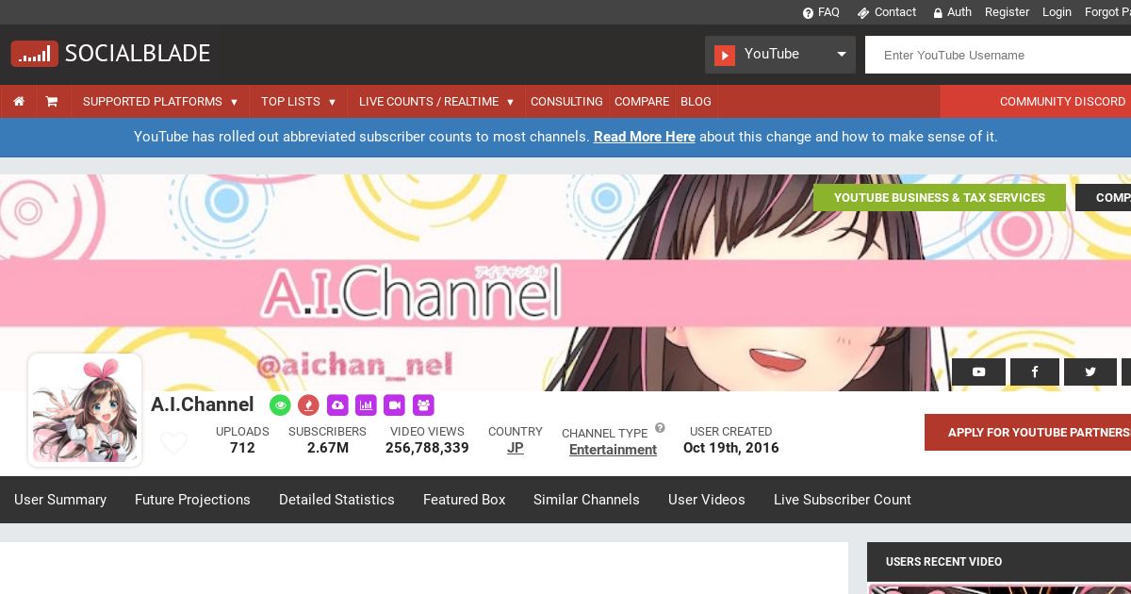Open the Compare menu item

(x=642, y=101)
